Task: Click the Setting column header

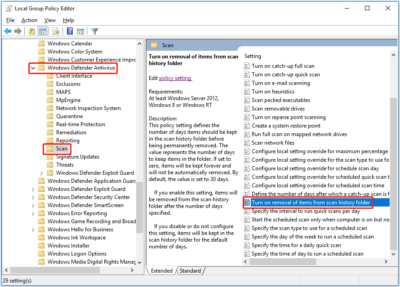Action: (x=253, y=56)
